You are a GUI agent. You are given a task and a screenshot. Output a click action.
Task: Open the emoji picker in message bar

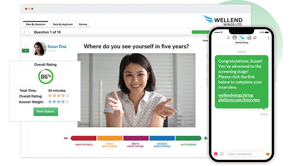click(268, 154)
